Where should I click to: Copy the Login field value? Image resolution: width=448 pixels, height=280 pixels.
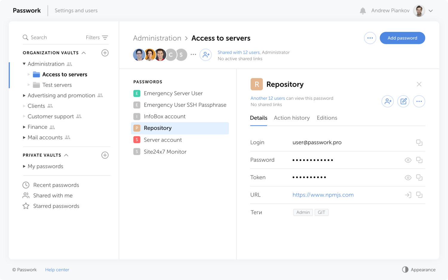(x=419, y=143)
